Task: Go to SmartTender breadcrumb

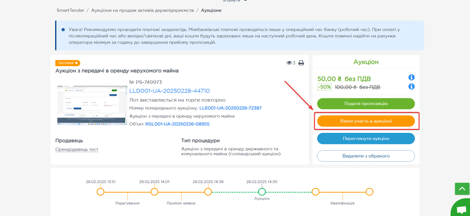Action: [x=70, y=10]
